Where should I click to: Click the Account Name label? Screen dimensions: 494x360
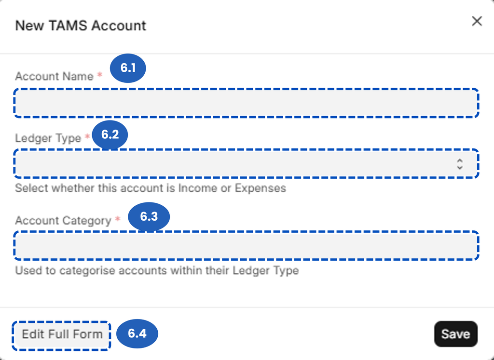point(54,76)
